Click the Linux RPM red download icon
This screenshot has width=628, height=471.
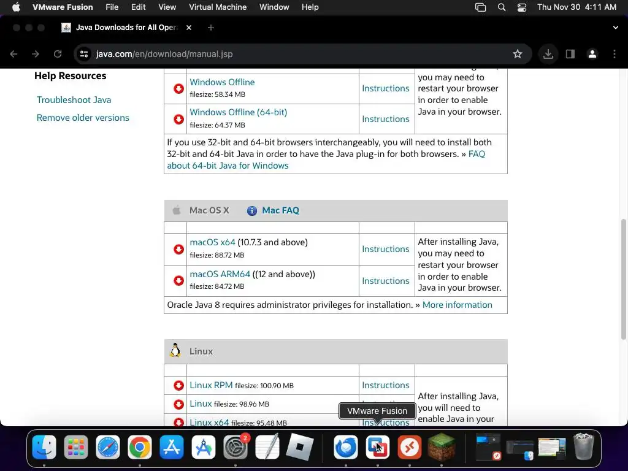(178, 385)
